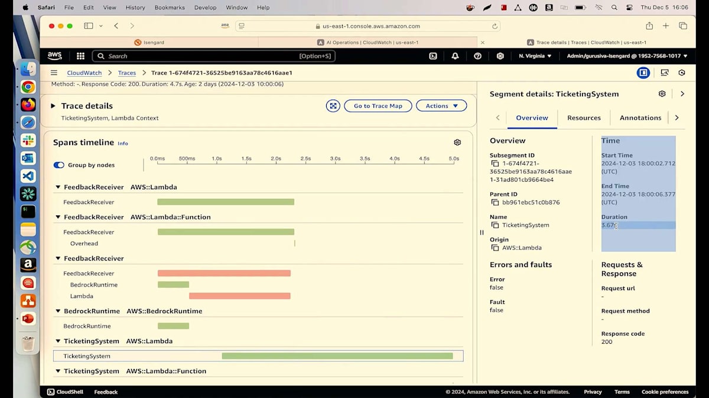Open console settings gear in top bar
This screenshot has height=398, width=709.
[x=500, y=56]
